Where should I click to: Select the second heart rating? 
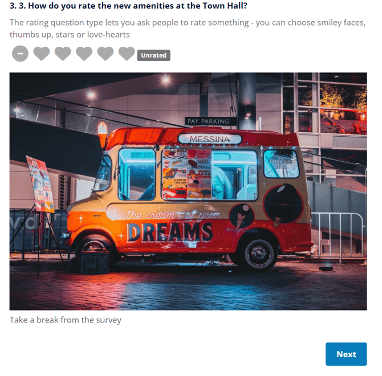coord(63,54)
